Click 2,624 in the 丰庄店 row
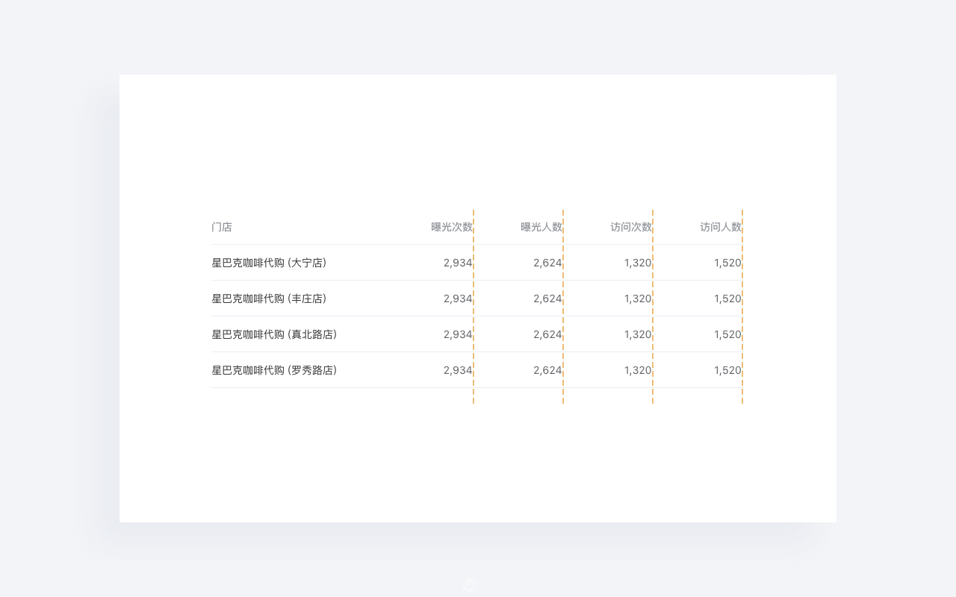Image resolution: width=956 pixels, height=597 pixels. [x=547, y=298]
